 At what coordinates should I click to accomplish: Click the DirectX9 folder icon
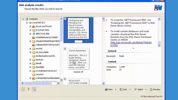click(34, 74)
